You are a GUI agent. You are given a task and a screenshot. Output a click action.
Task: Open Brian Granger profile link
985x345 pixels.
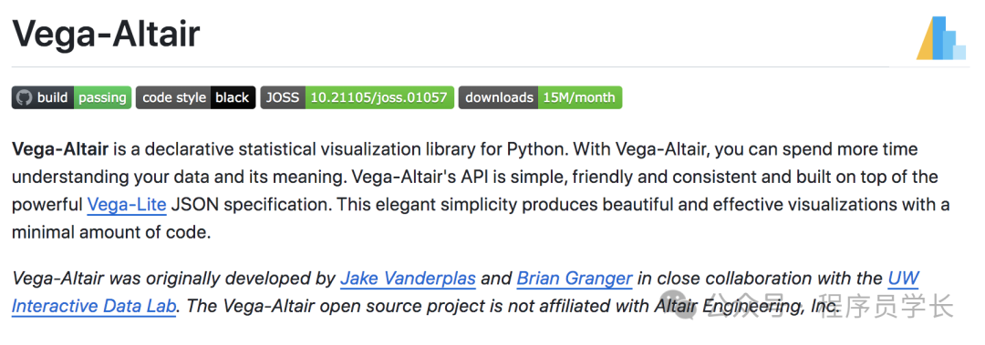click(575, 278)
